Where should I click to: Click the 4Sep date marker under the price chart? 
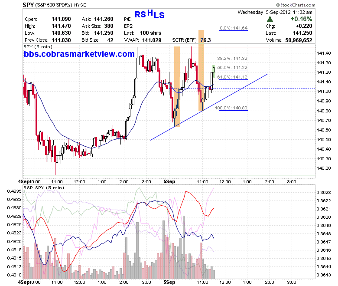(x=23, y=181)
